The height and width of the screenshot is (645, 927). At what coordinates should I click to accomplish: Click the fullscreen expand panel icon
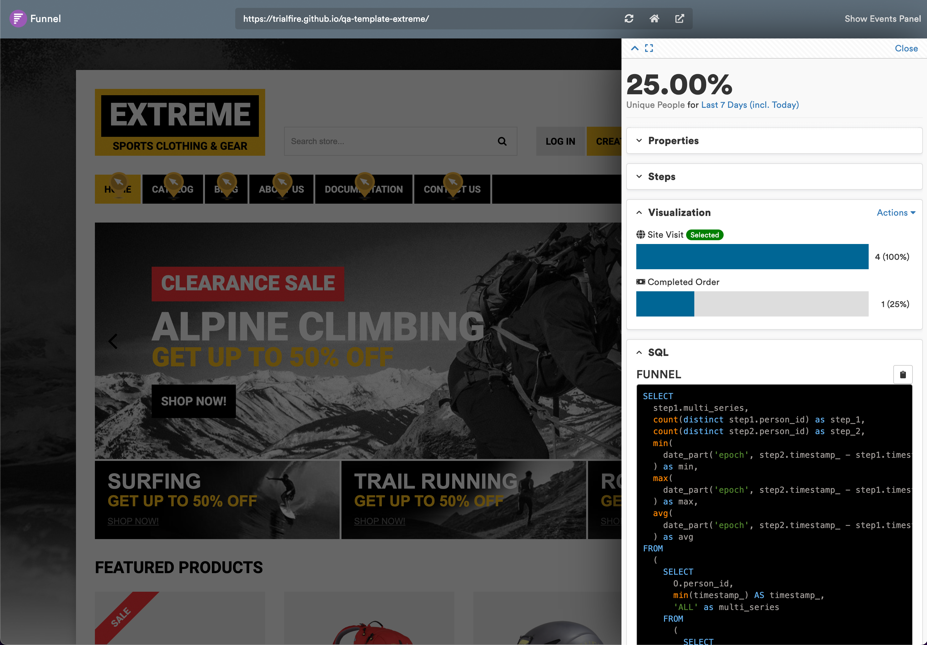click(649, 49)
